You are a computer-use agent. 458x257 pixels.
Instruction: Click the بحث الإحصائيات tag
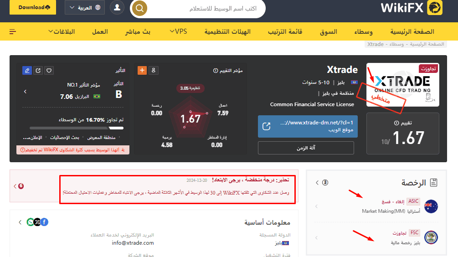click(65, 137)
